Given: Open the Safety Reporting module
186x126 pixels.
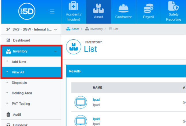Looking at the screenshot, I should point(173,11).
